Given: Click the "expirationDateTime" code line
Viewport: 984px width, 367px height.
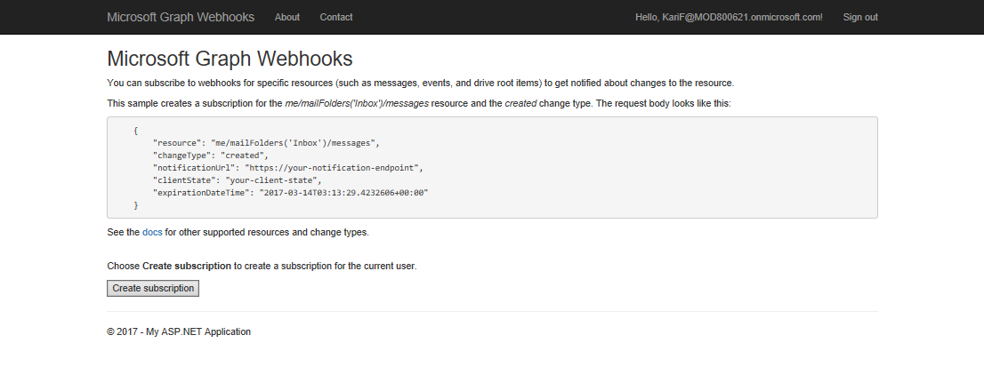Looking at the screenshot, I should pyautogui.click(x=290, y=193).
